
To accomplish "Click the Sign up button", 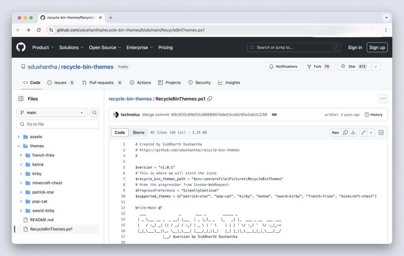I will click(x=377, y=48).
